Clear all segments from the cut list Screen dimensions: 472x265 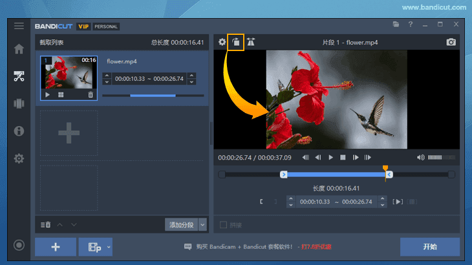tap(45, 224)
